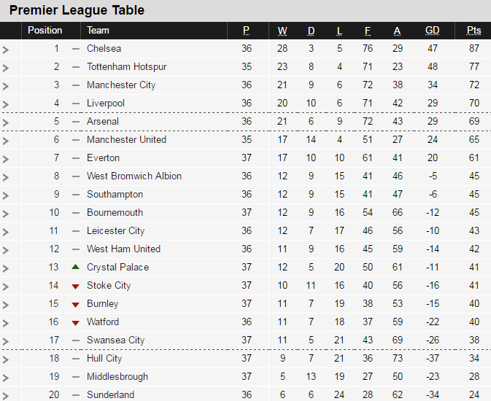Screen dimensions: 491x401
Task: Open the Liverpool team link
Action: pyautogui.click(x=106, y=103)
